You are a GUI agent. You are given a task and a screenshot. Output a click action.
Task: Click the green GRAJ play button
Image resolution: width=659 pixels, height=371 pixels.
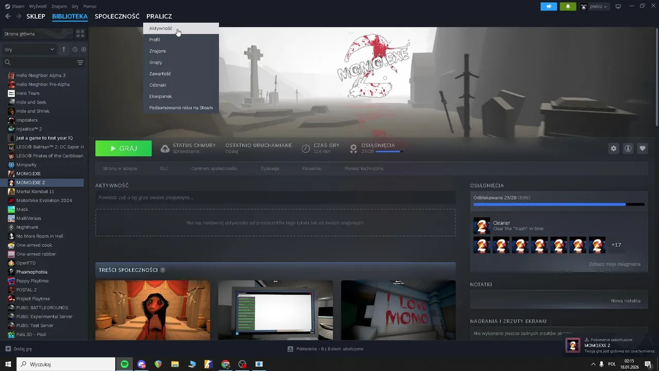tap(124, 148)
